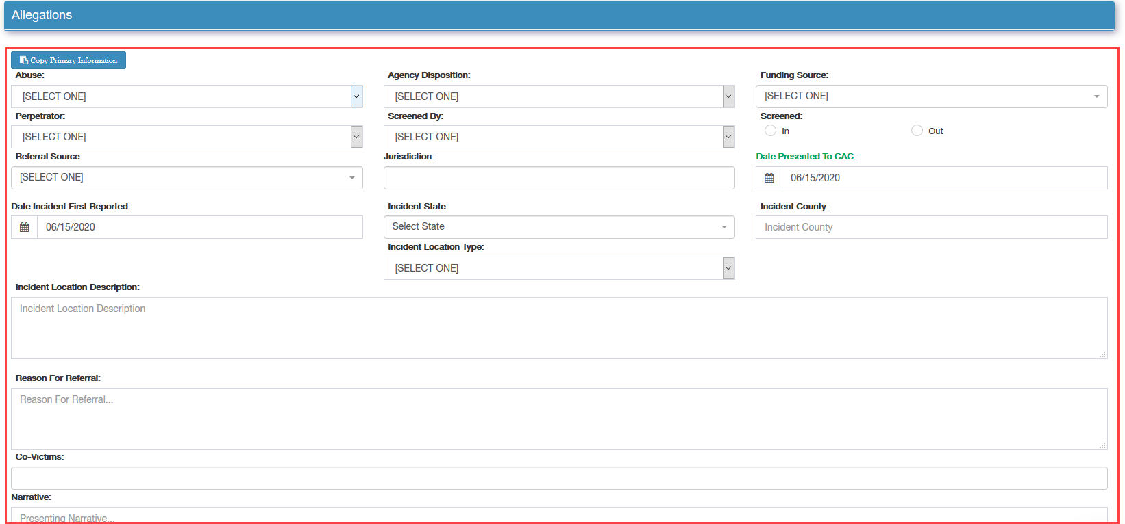Open the Screened By dropdown
The height and width of the screenshot is (524, 1125).
click(559, 137)
